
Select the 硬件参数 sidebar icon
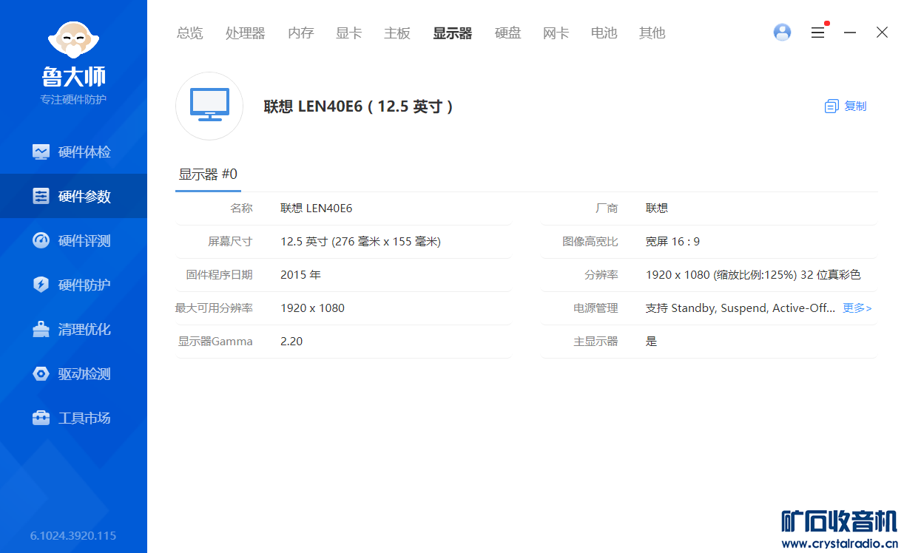[x=41, y=196]
